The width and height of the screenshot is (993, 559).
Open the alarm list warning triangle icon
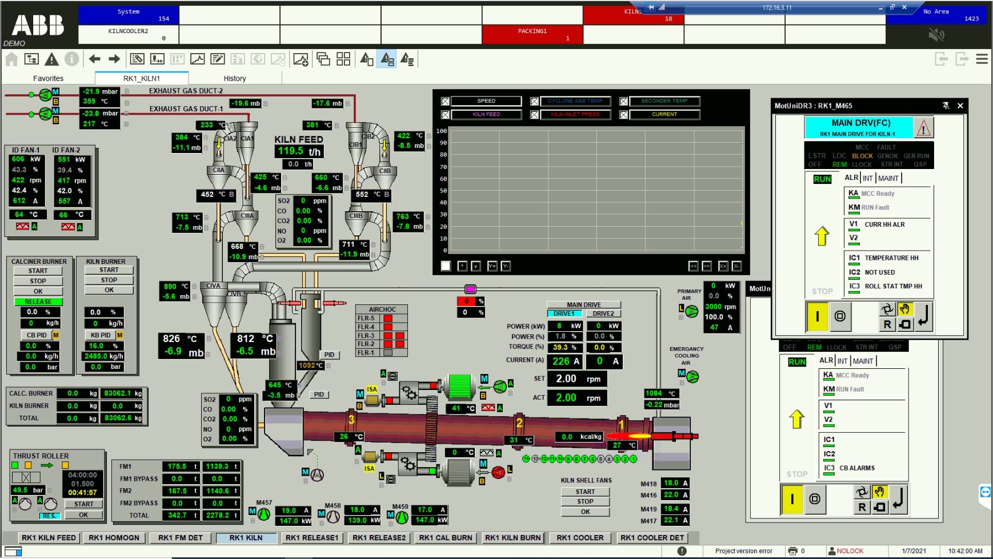[51, 59]
